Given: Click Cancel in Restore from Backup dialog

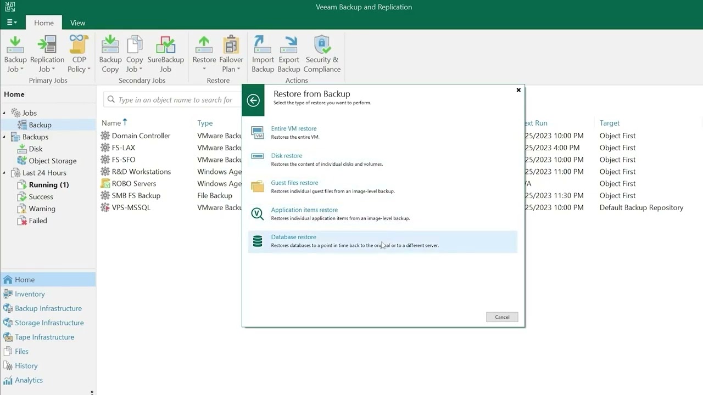Looking at the screenshot, I should click(502, 317).
